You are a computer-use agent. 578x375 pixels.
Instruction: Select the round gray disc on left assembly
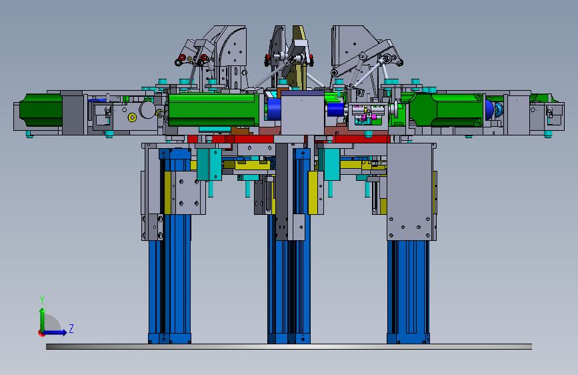[147, 109]
